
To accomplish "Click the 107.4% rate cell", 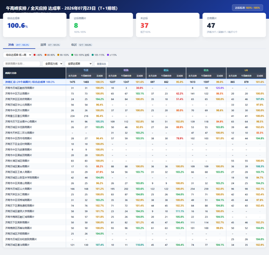I will pyautogui.click(x=100, y=245).
